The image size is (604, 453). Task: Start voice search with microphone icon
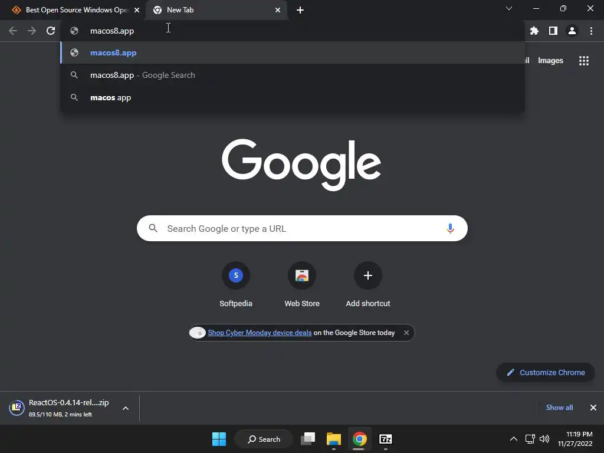click(x=450, y=228)
